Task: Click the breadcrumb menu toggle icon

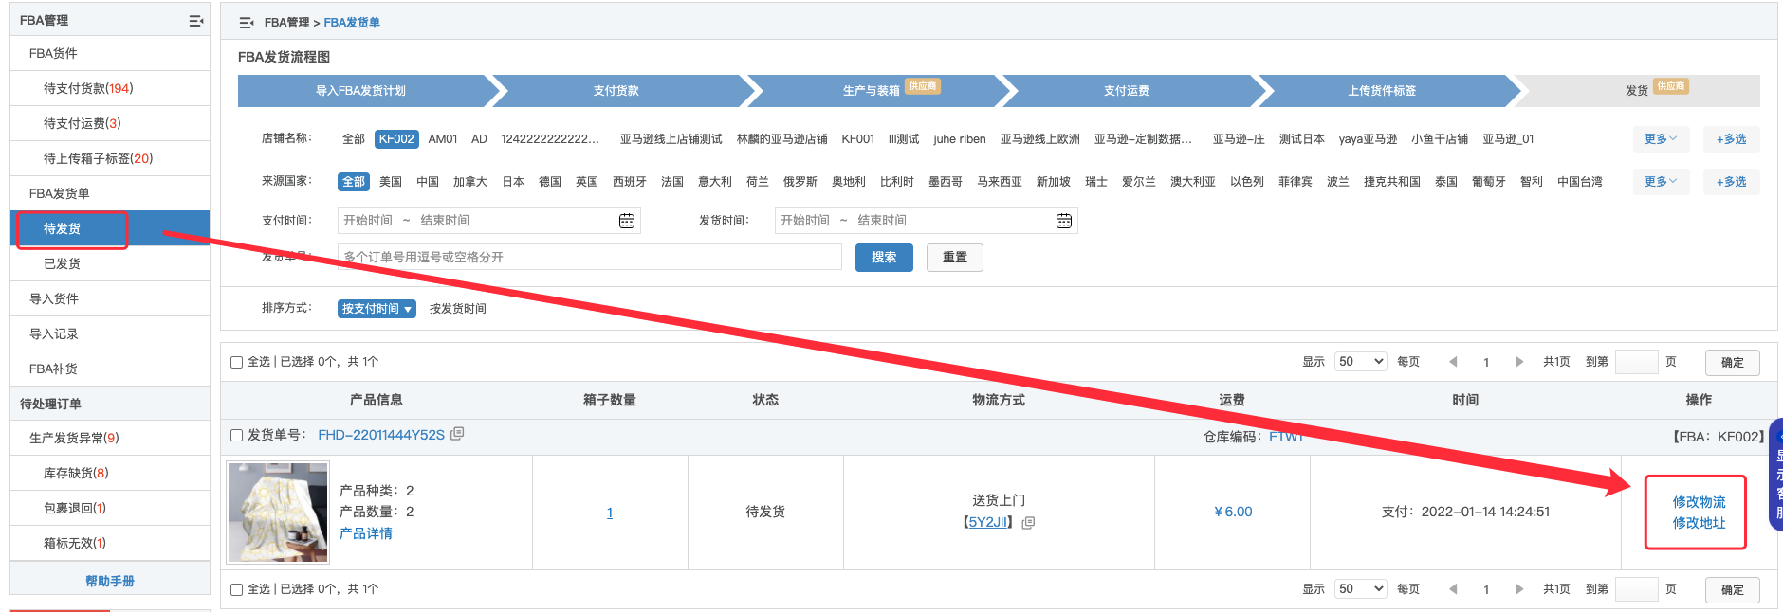Action: (x=247, y=23)
